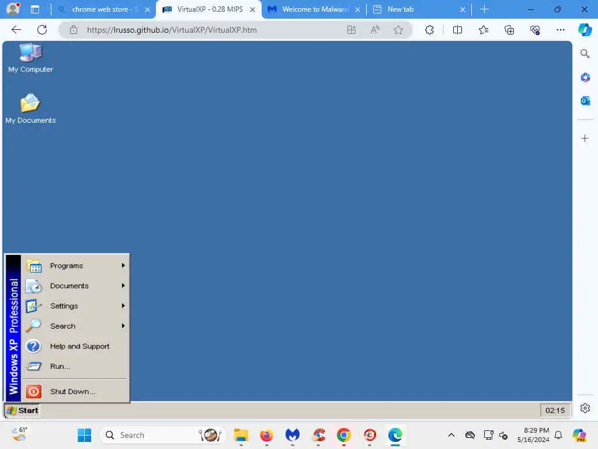Open Browser essentials heart icon

coord(535,30)
